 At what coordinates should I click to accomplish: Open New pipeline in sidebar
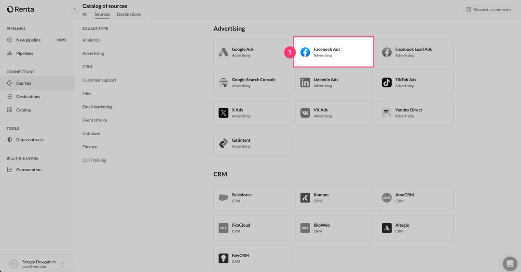tap(28, 40)
